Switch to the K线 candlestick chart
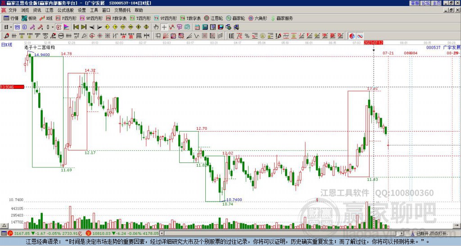 (45, 18)
